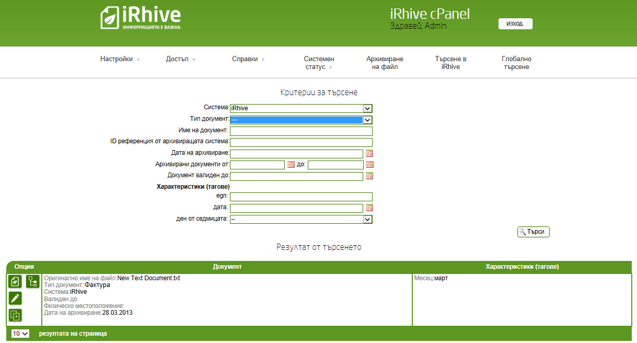Open calendar for the дата tag field
The image size is (637, 343).
point(369,208)
